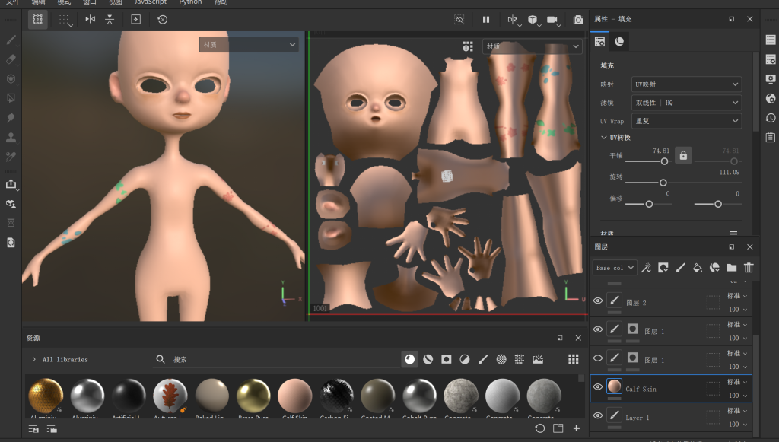Screen dimensions: 779x442
Task: Open the Python menu
Action: pos(190,2)
